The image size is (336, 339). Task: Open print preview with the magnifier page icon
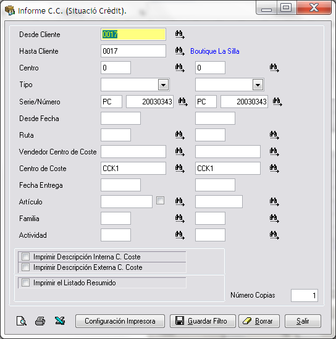click(22, 321)
